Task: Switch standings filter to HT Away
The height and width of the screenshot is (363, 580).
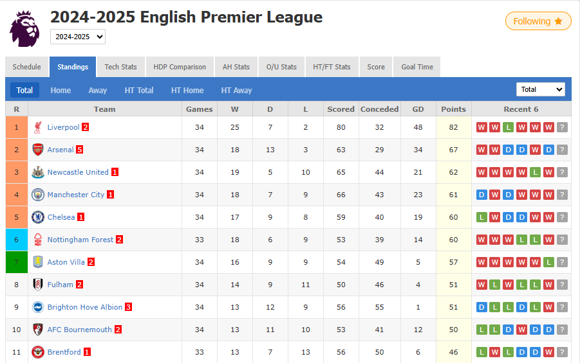Action: click(236, 91)
